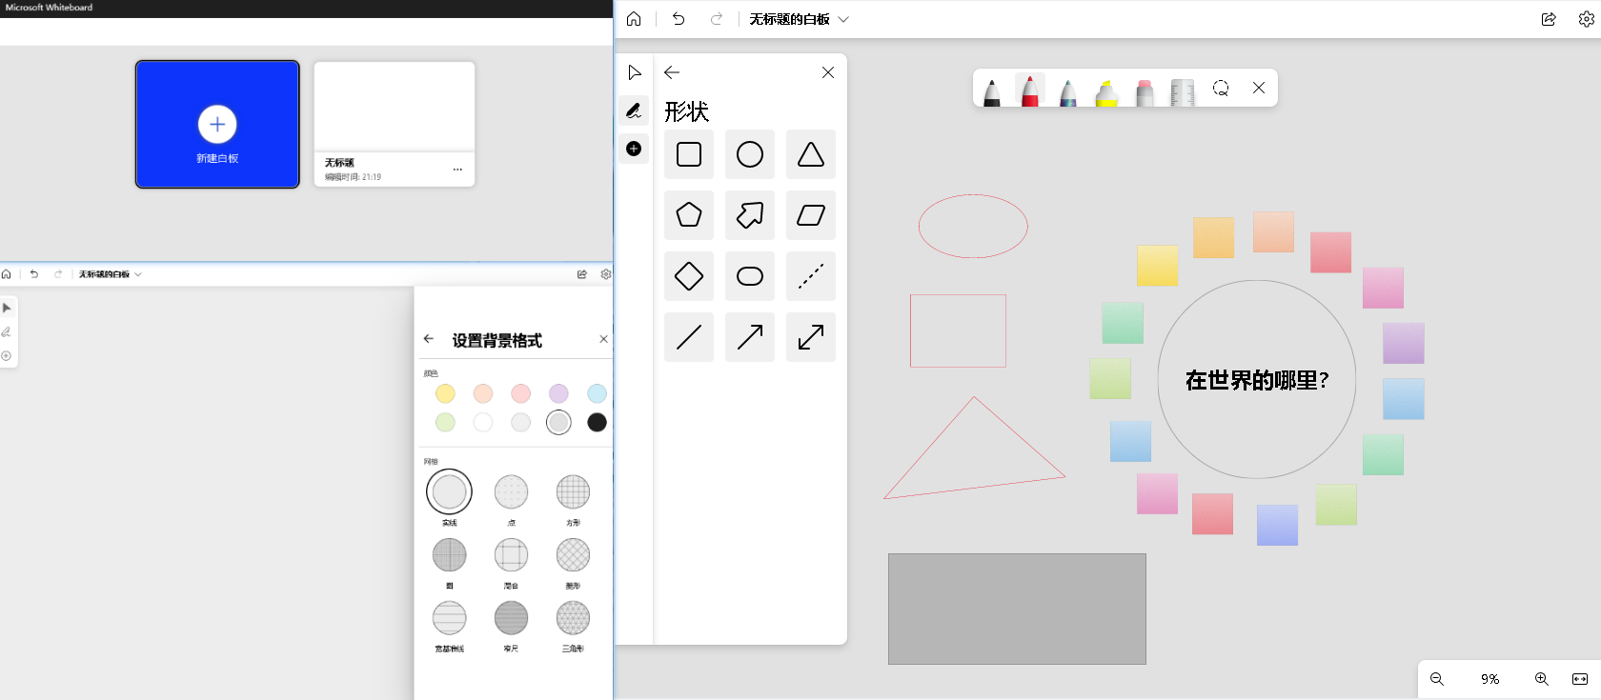
Task: Open settings gear in bottom-left whiteboard window
Action: point(606,274)
